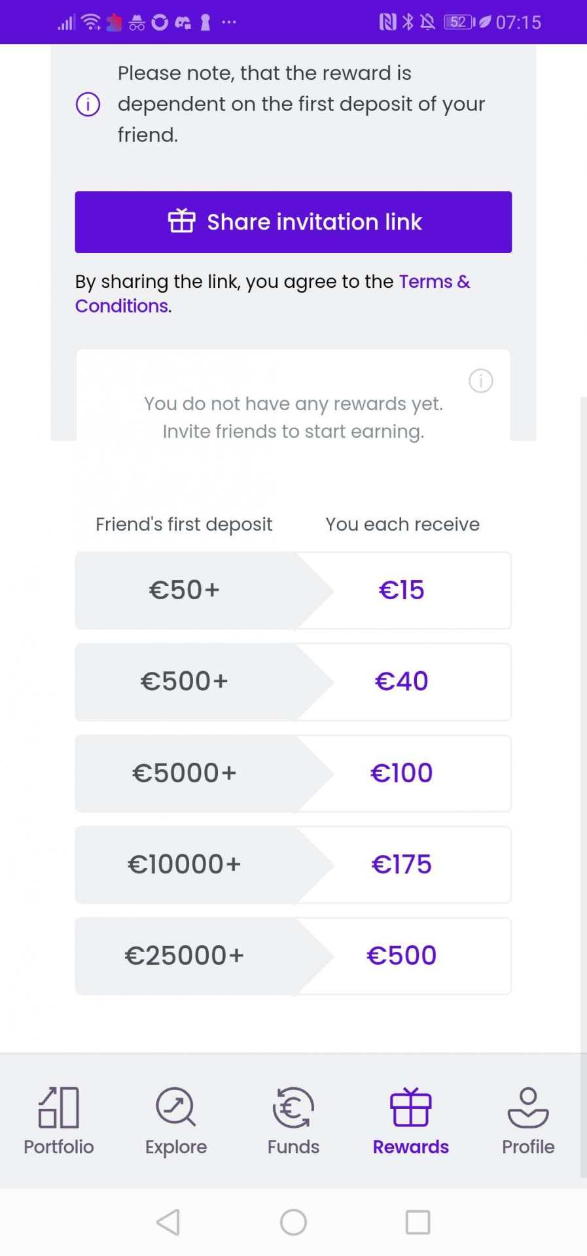The image size is (587, 1256).
Task: Tap the battery indicator in status bar
Action: pos(459,22)
